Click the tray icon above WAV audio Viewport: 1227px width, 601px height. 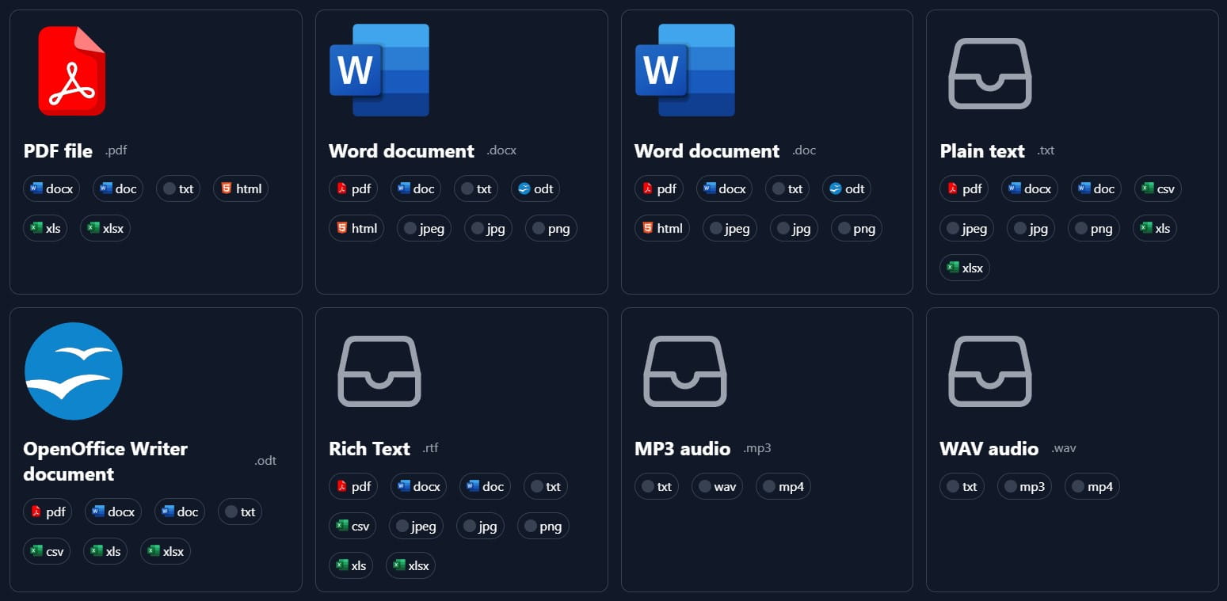pyautogui.click(x=989, y=371)
